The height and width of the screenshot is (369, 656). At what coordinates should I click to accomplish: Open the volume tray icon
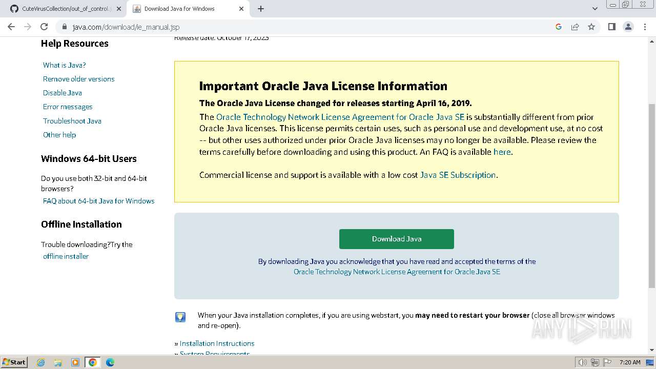pos(583,362)
